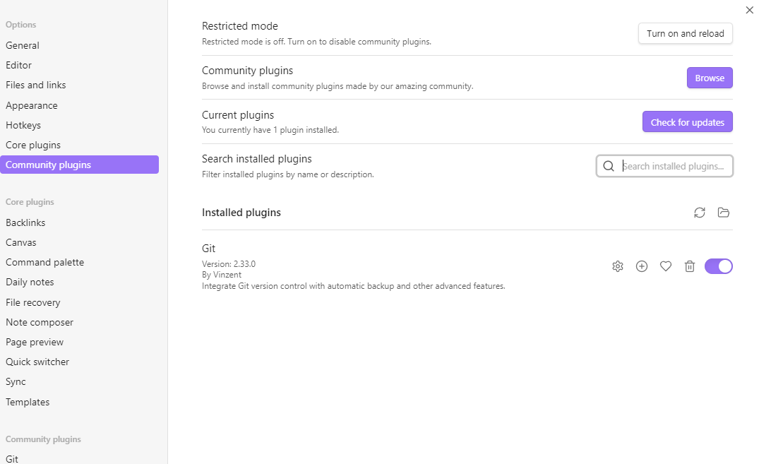Click the heart donate icon for Git
759x464 pixels.
pyautogui.click(x=666, y=266)
